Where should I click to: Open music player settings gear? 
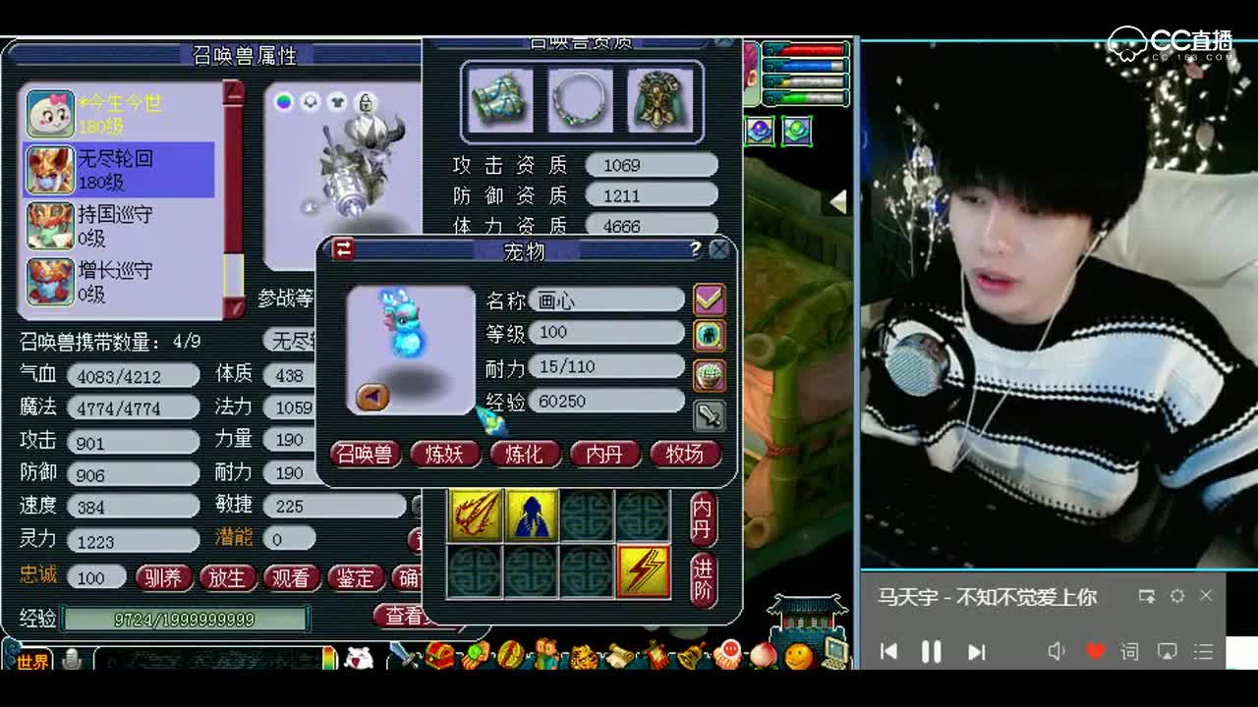pyautogui.click(x=1177, y=596)
